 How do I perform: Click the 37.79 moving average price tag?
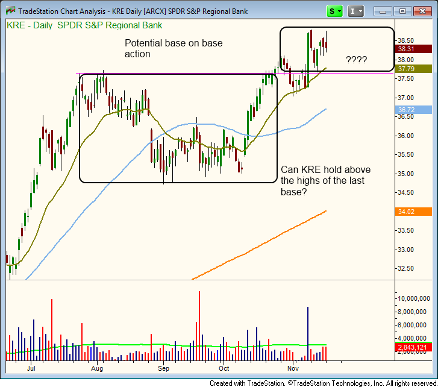pos(413,69)
